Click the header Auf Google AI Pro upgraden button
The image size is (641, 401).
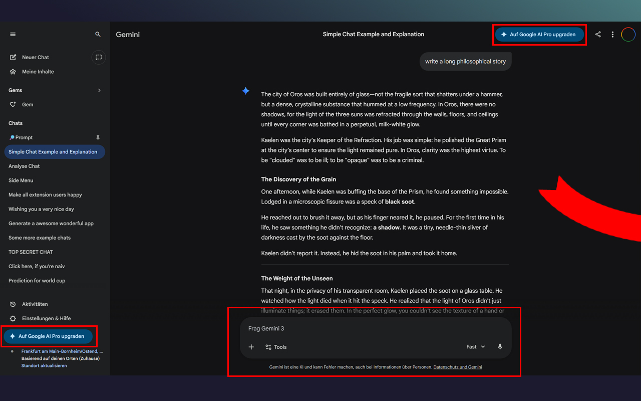tap(539, 35)
